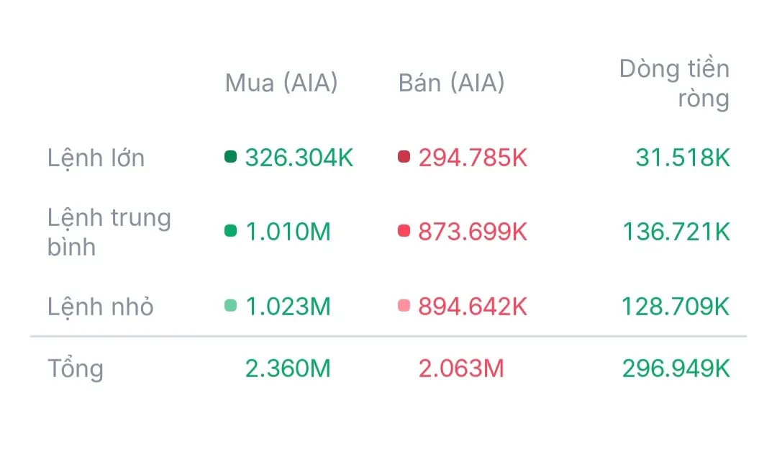Click the total buy value 2.360M
Image resolution: width=777 pixels, height=449 pixels.
tap(288, 368)
